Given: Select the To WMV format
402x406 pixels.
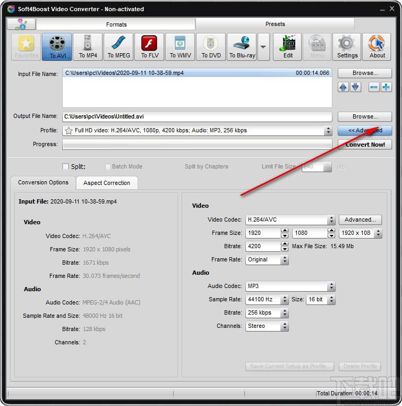Looking at the screenshot, I should click(x=180, y=47).
